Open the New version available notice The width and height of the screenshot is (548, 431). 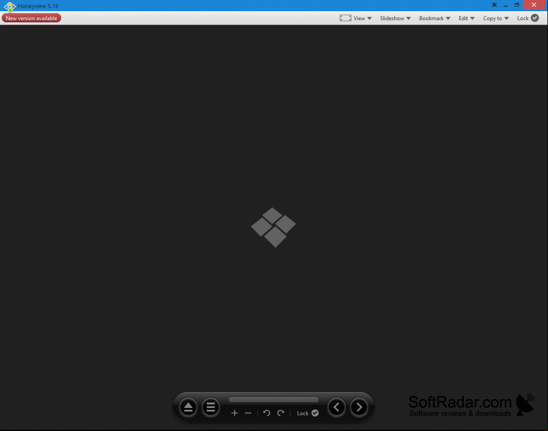click(x=31, y=18)
